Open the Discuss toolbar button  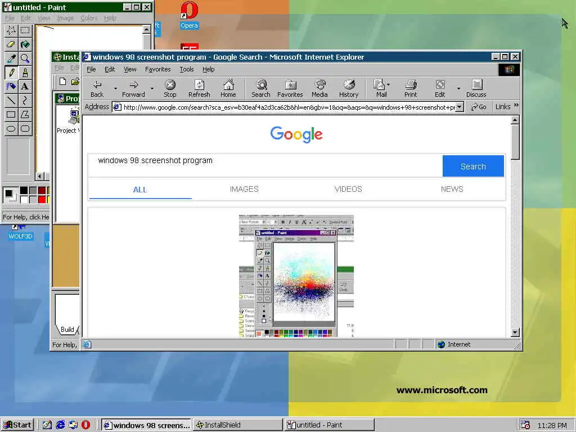tap(476, 88)
